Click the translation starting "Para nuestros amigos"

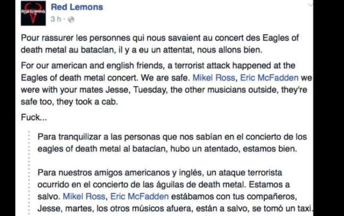[x=175, y=190]
